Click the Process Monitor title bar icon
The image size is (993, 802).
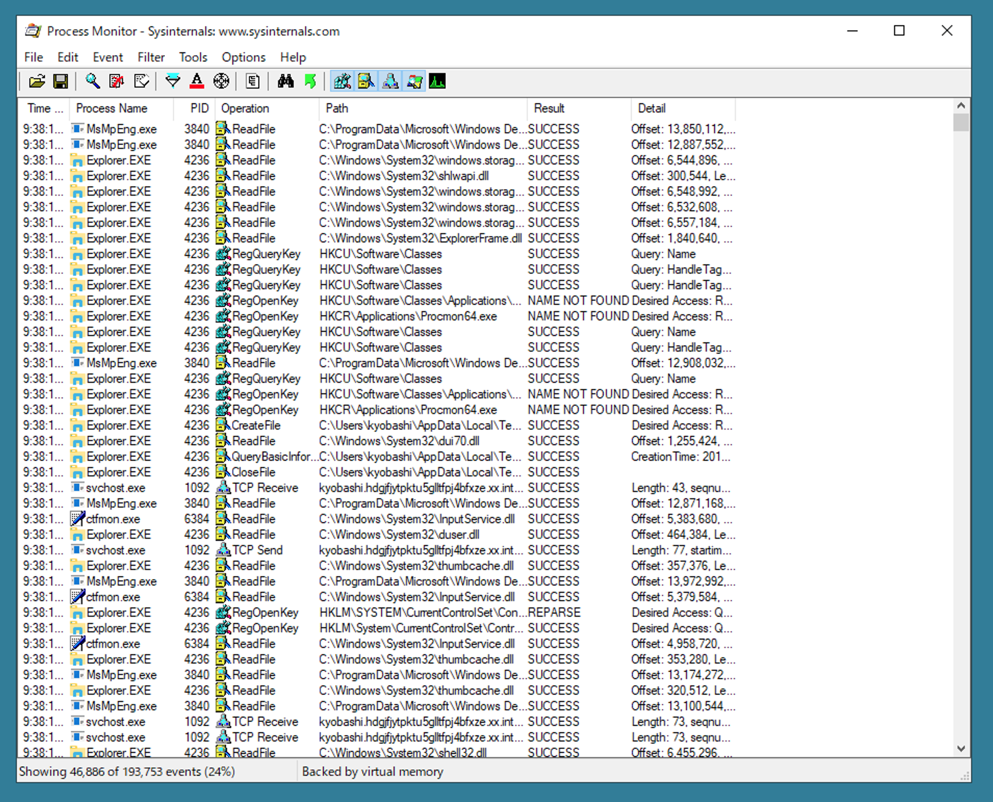(x=33, y=31)
